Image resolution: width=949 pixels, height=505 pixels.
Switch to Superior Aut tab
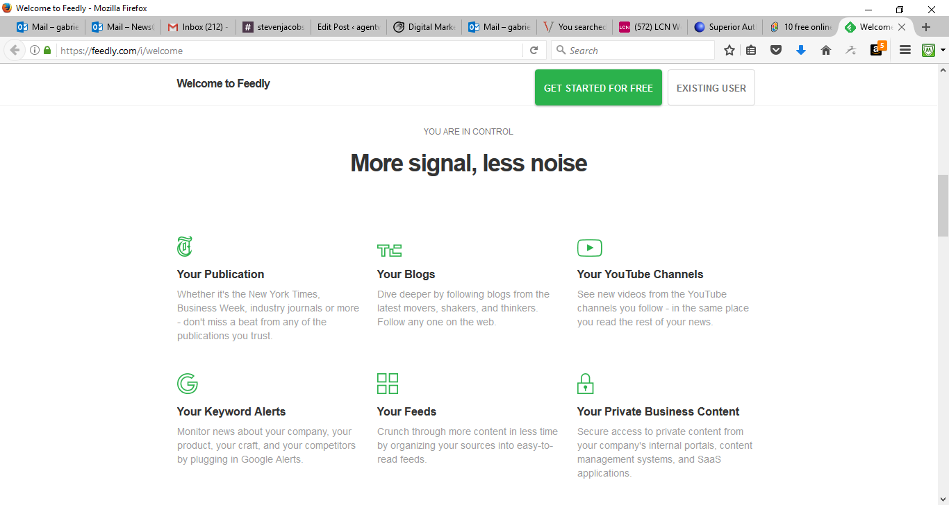click(x=725, y=27)
